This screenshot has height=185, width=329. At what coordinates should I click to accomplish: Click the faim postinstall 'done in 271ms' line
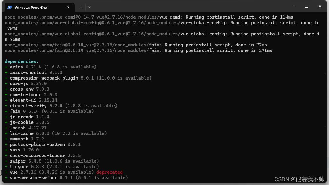(138, 50)
